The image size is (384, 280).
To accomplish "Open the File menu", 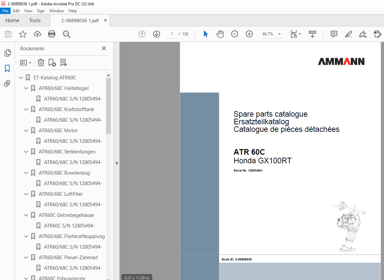I will pyautogui.click(x=5, y=11).
